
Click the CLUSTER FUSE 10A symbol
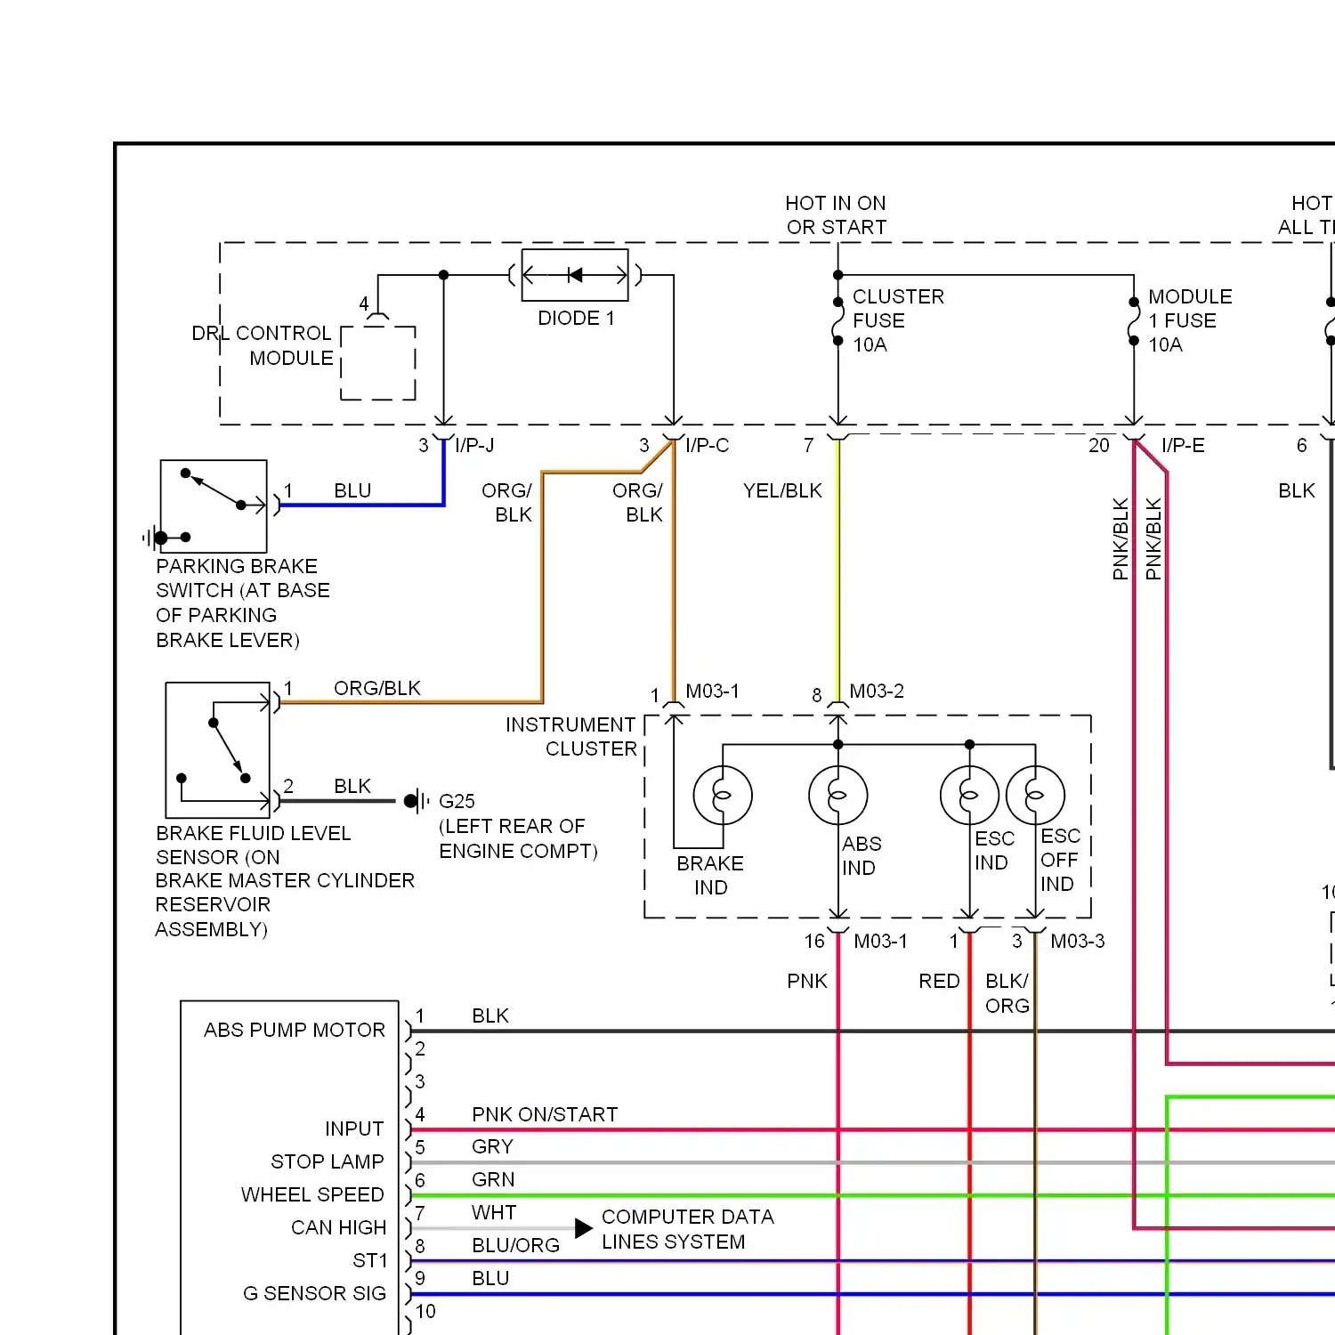(837, 320)
